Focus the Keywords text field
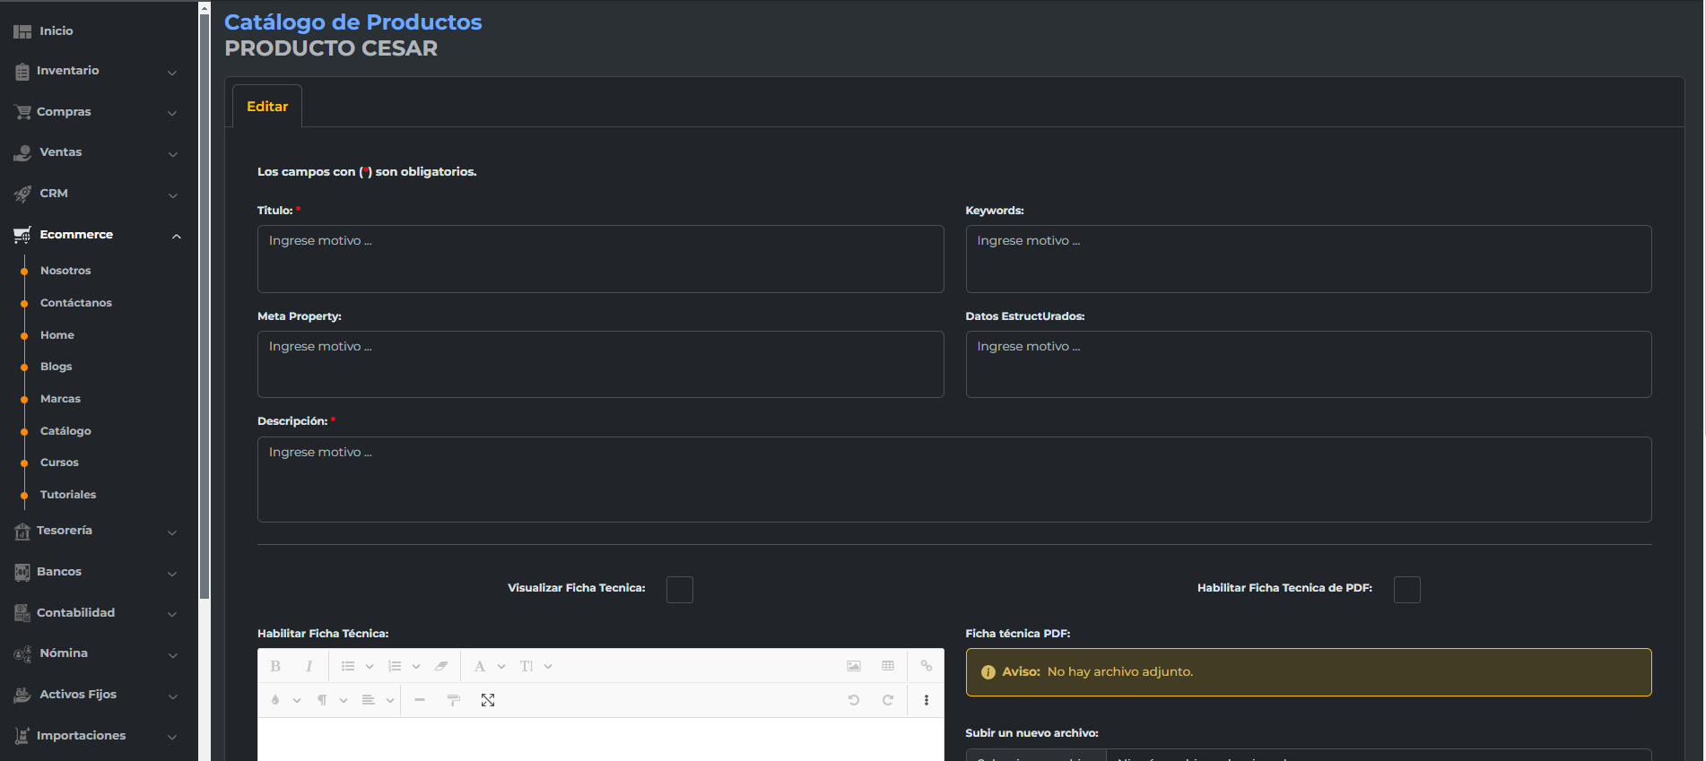 [x=1308, y=259]
